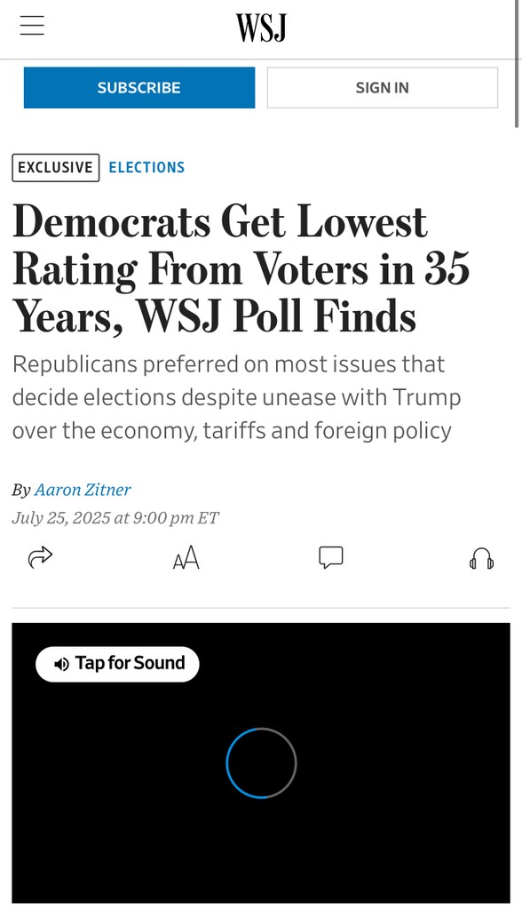Open the text size AA control

coord(186,558)
